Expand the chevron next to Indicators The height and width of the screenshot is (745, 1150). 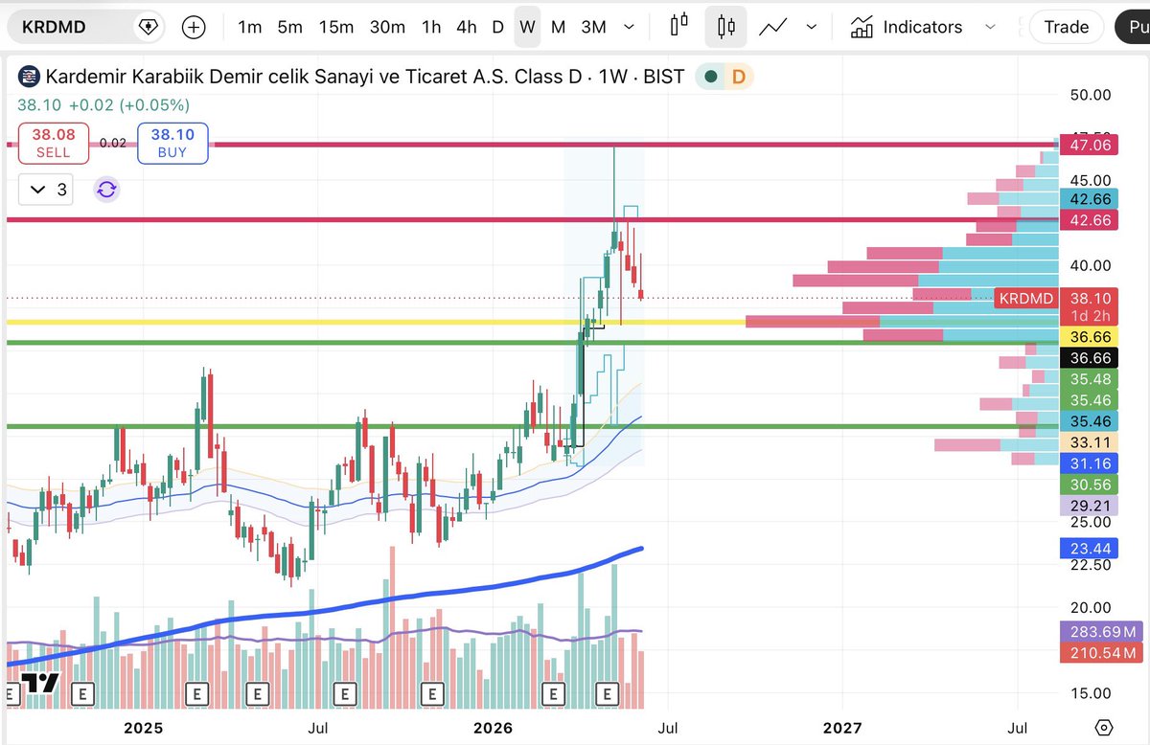(x=990, y=27)
